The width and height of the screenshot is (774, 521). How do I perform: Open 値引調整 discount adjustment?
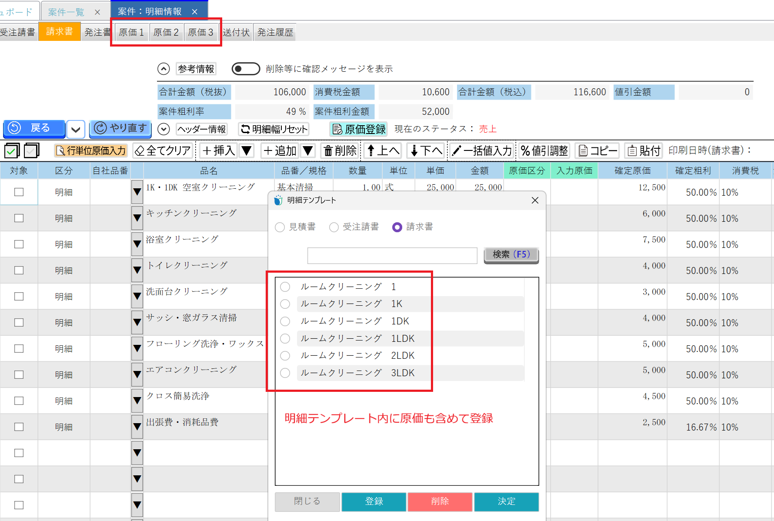click(x=544, y=150)
